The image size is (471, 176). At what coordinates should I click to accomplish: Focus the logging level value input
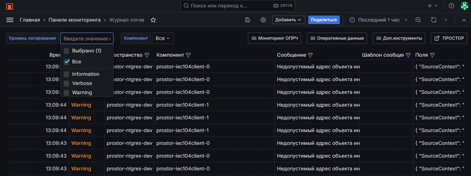pos(87,38)
